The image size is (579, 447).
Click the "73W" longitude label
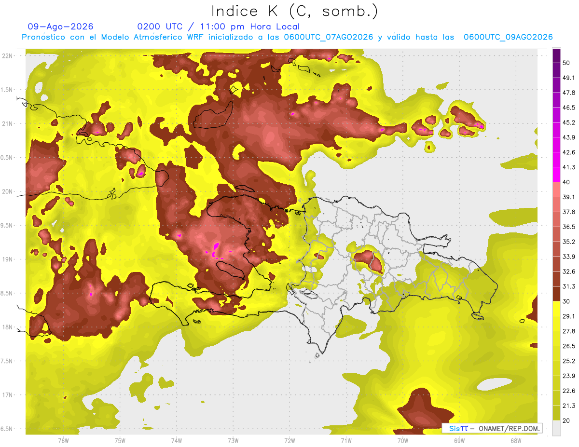point(233,441)
